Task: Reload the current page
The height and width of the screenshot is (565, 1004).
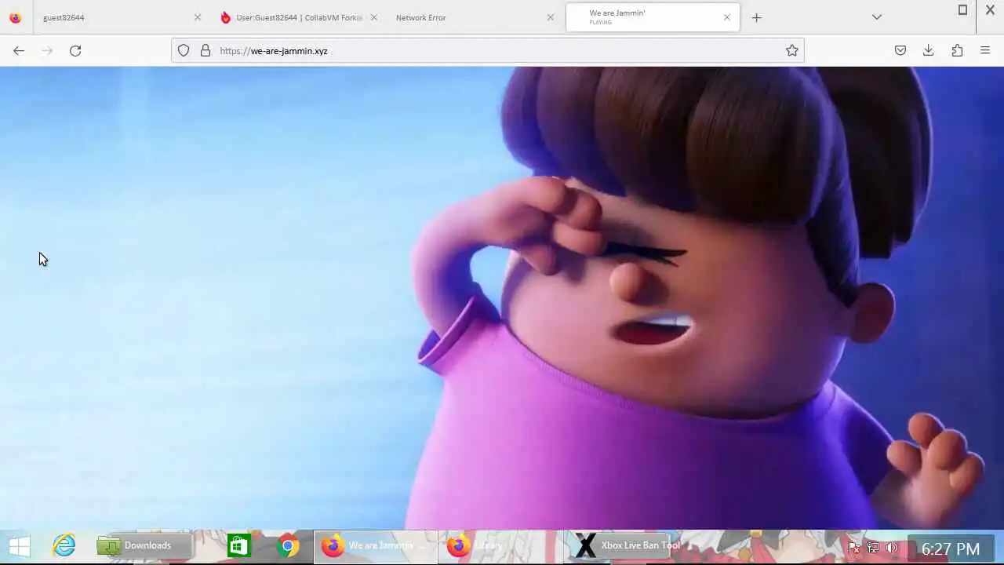Action: (x=75, y=50)
